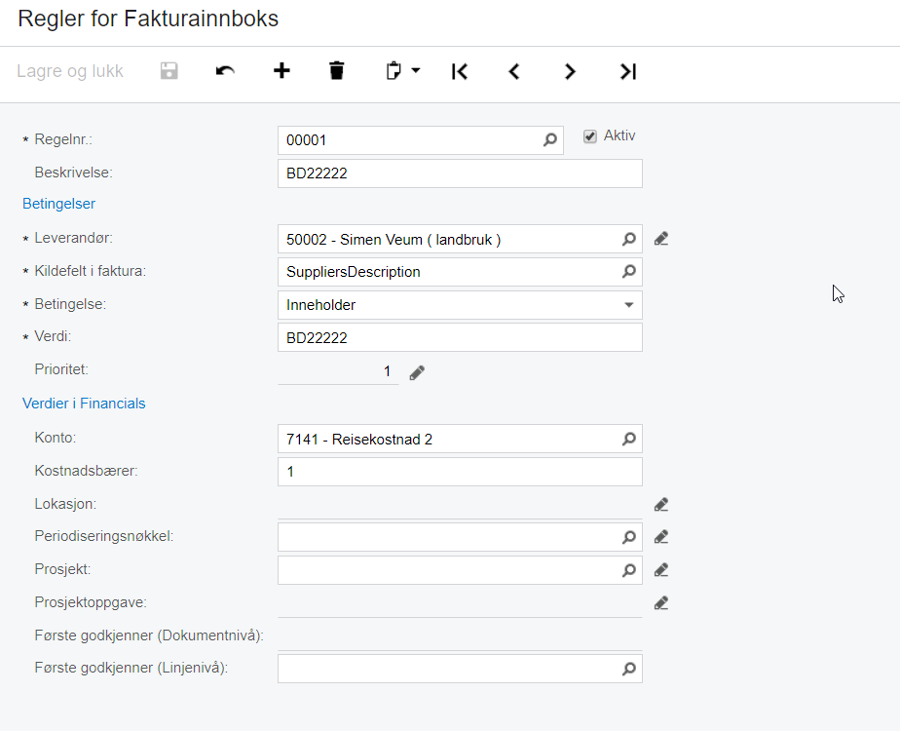
Task: Open Første godkjenner (Linjenivå) lookup magnifier
Action: (629, 669)
